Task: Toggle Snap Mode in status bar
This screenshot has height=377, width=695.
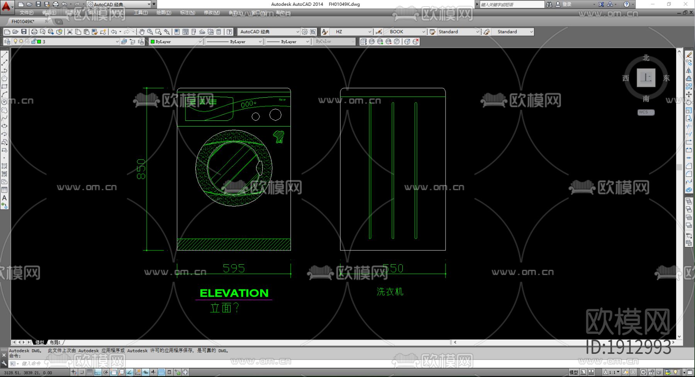Action: pyautogui.click(x=82, y=372)
